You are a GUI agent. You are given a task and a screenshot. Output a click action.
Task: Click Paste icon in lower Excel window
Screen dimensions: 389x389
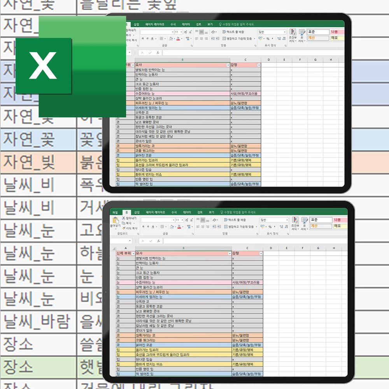(x=116, y=221)
